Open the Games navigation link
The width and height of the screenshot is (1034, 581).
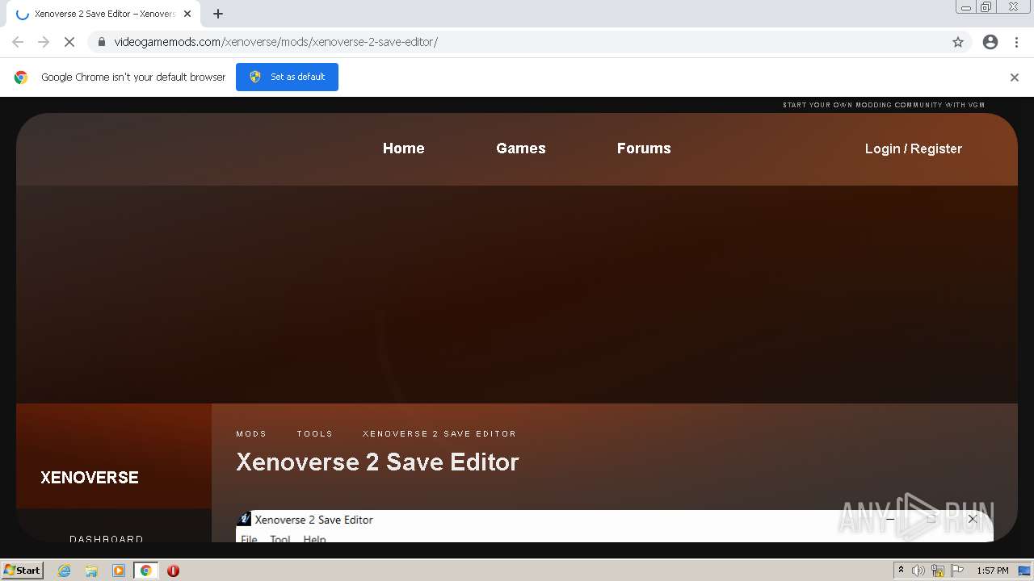(x=521, y=148)
